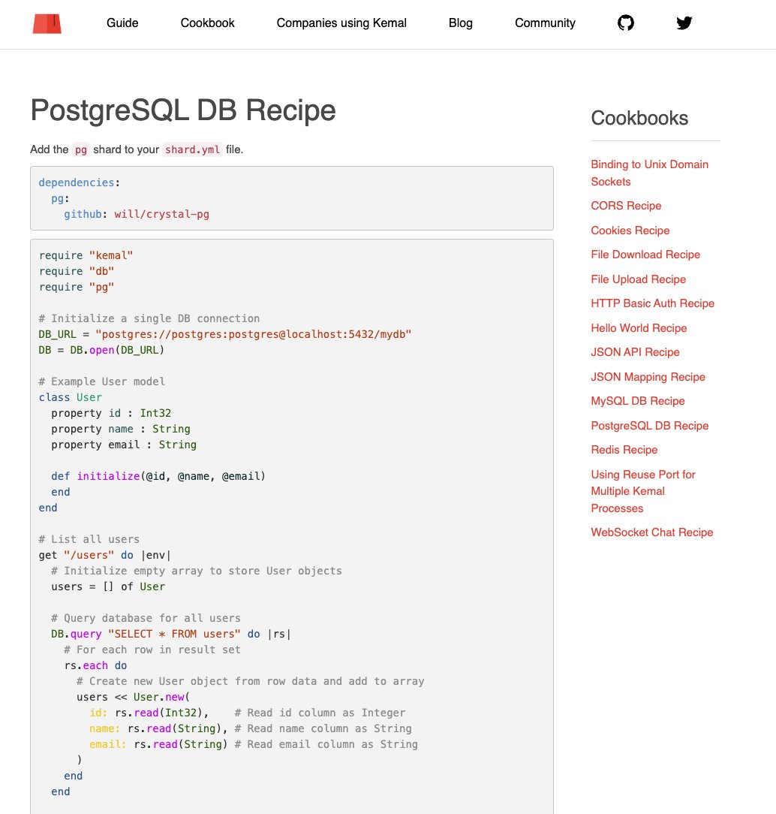Viewport: 776px width, 814px height.
Task: Open Using Reuse Port for Multiple Kemal Processes
Action: [x=643, y=491]
